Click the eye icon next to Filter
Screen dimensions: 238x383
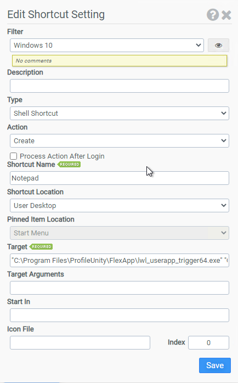coord(218,45)
